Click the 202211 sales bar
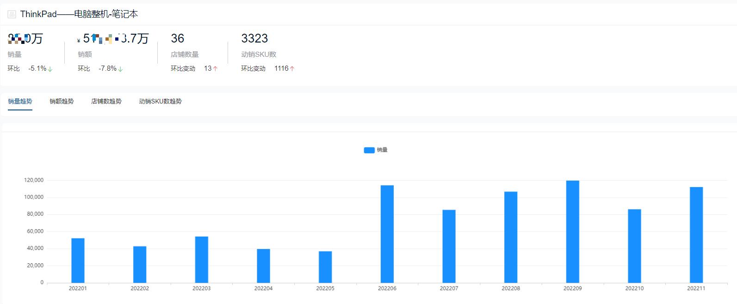This screenshot has height=304, width=737. click(x=696, y=235)
